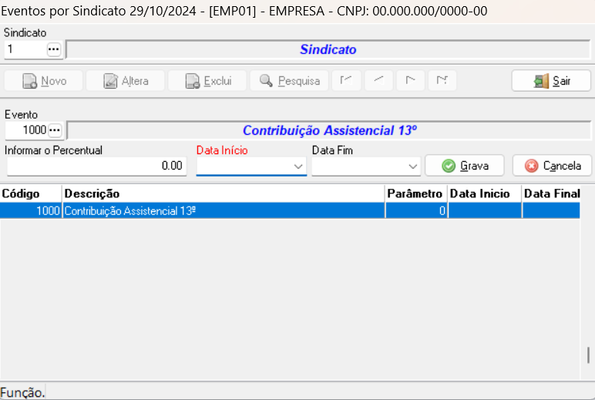
Task: Click the Função status bar text
Action: coord(22,392)
